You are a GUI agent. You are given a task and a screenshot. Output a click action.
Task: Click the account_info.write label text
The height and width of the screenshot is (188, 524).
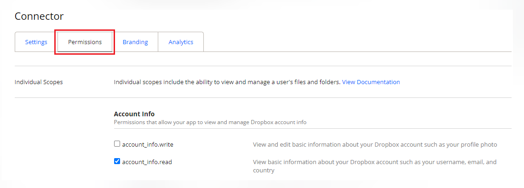click(x=147, y=144)
